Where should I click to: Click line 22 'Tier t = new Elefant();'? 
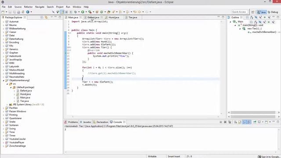(97, 82)
